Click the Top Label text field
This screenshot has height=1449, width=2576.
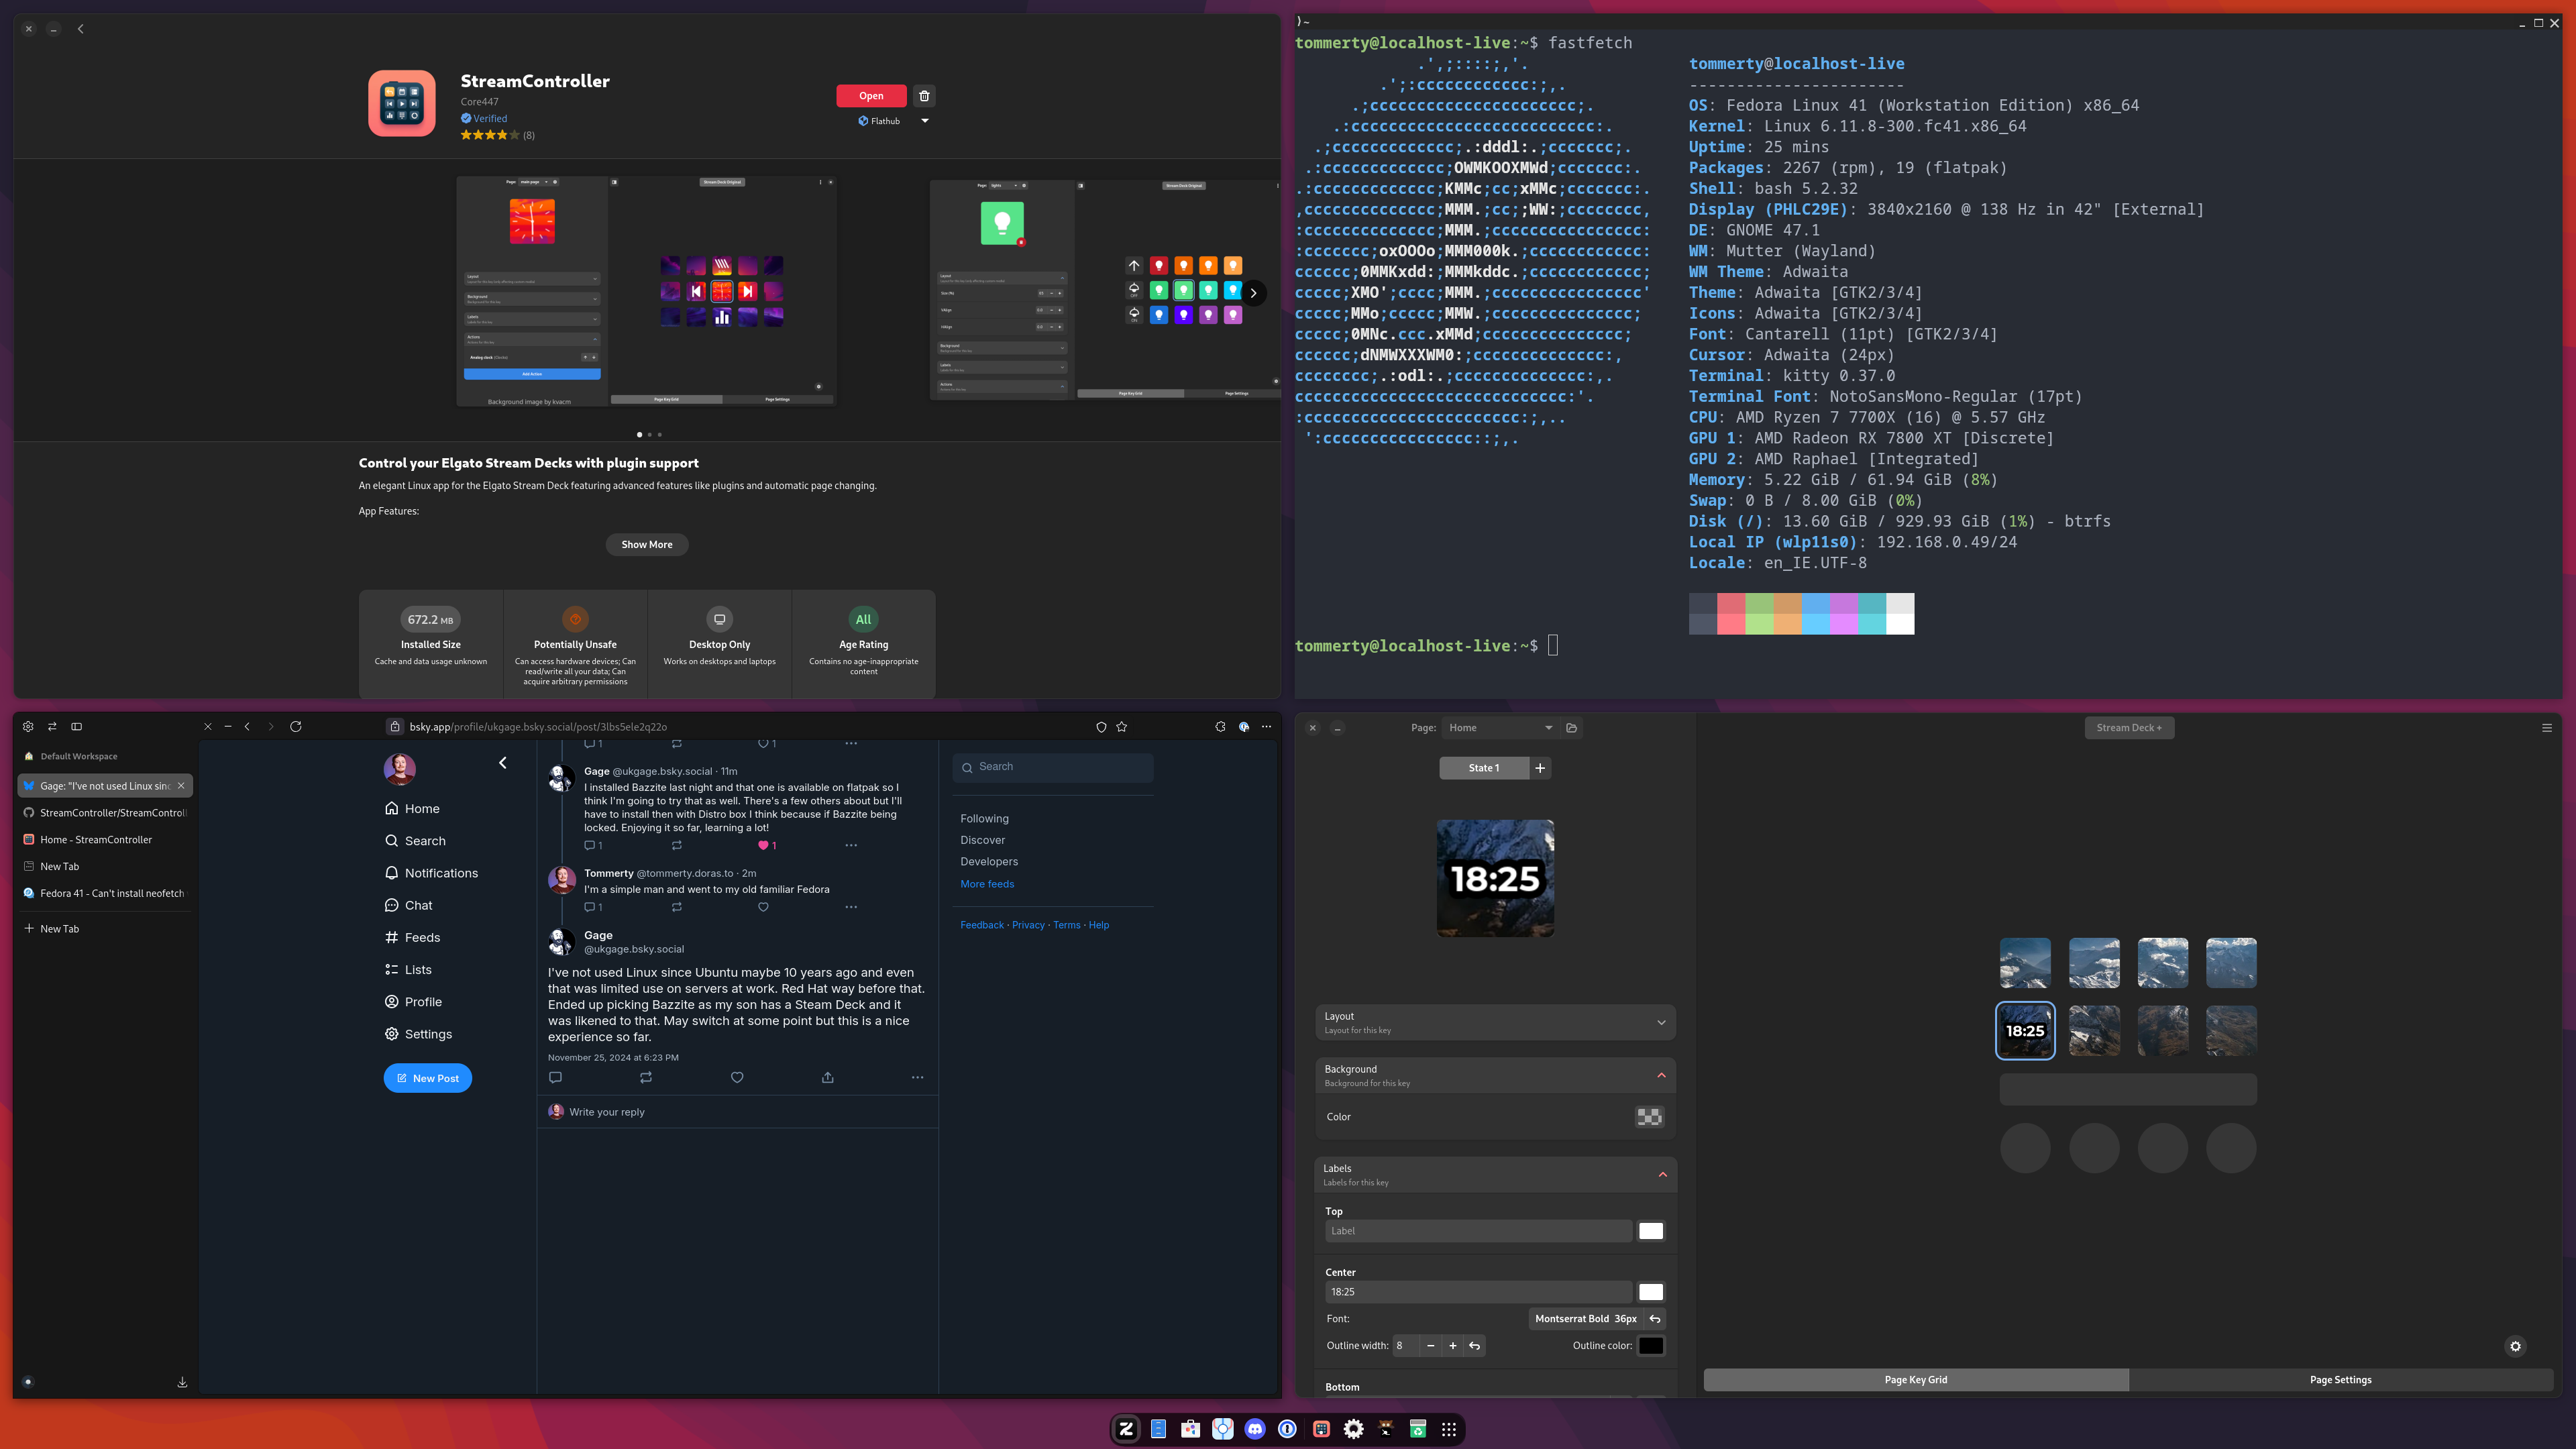tap(1478, 1231)
